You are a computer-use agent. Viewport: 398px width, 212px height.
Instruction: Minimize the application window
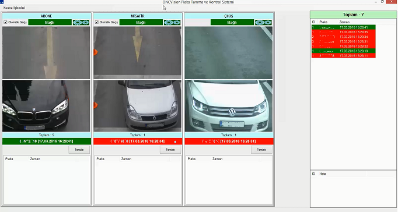[376, 2]
